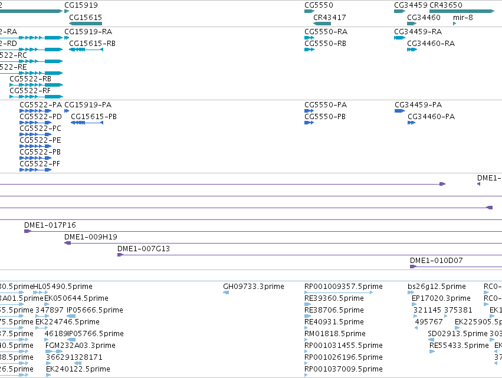This screenshot has height=378, width=502.
Task: Select transcript CG5522-RF
Action: [30, 91]
